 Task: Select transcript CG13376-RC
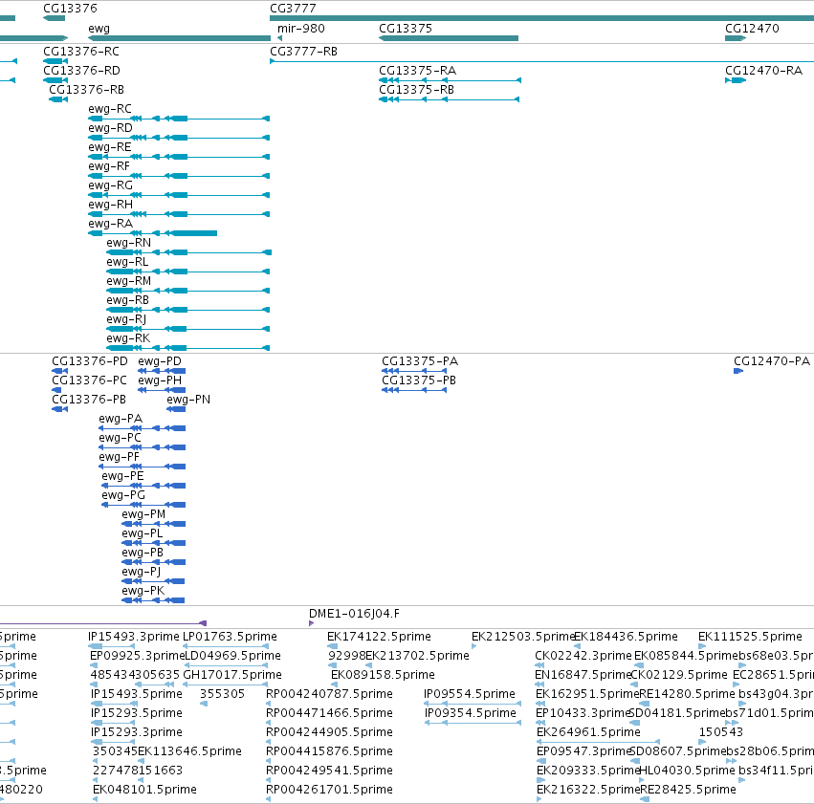(55, 61)
